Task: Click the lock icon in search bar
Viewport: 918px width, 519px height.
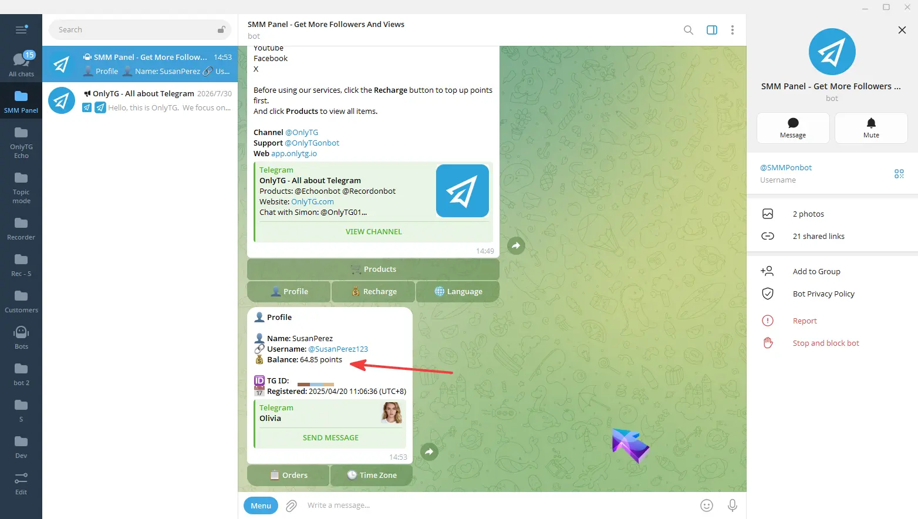Action: pyautogui.click(x=221, y=29)
